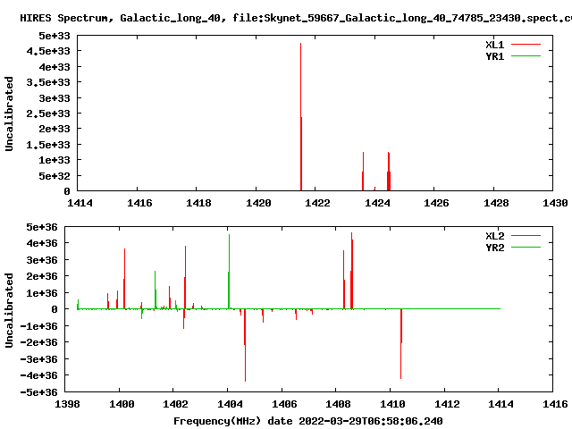Click the red peak near 1402.4 MHz
The width and height of the screenshot is (572, 429).
tap(185, 277)
